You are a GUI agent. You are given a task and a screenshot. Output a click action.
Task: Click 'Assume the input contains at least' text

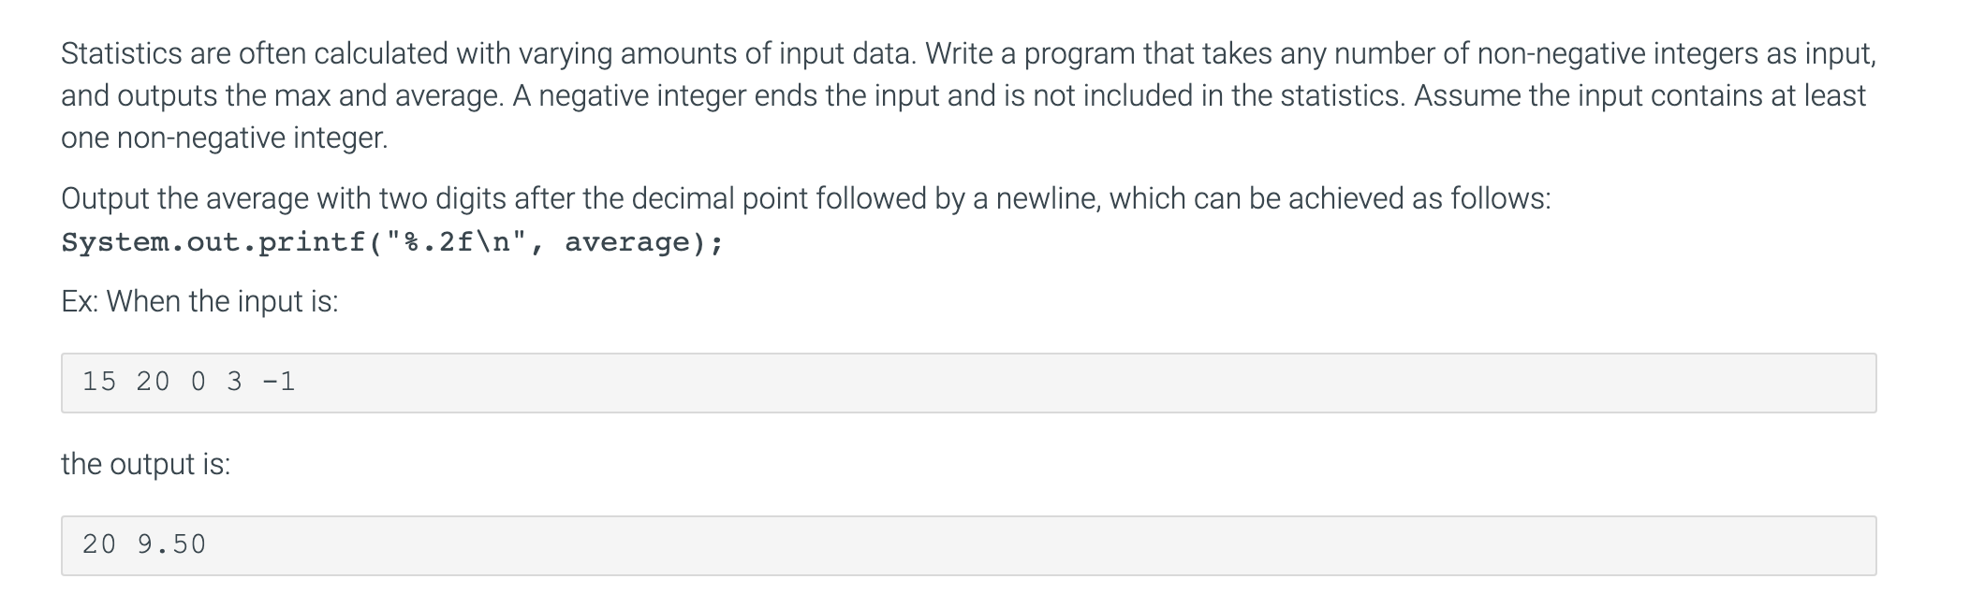pyautogui.click(x=1639, y=95)
